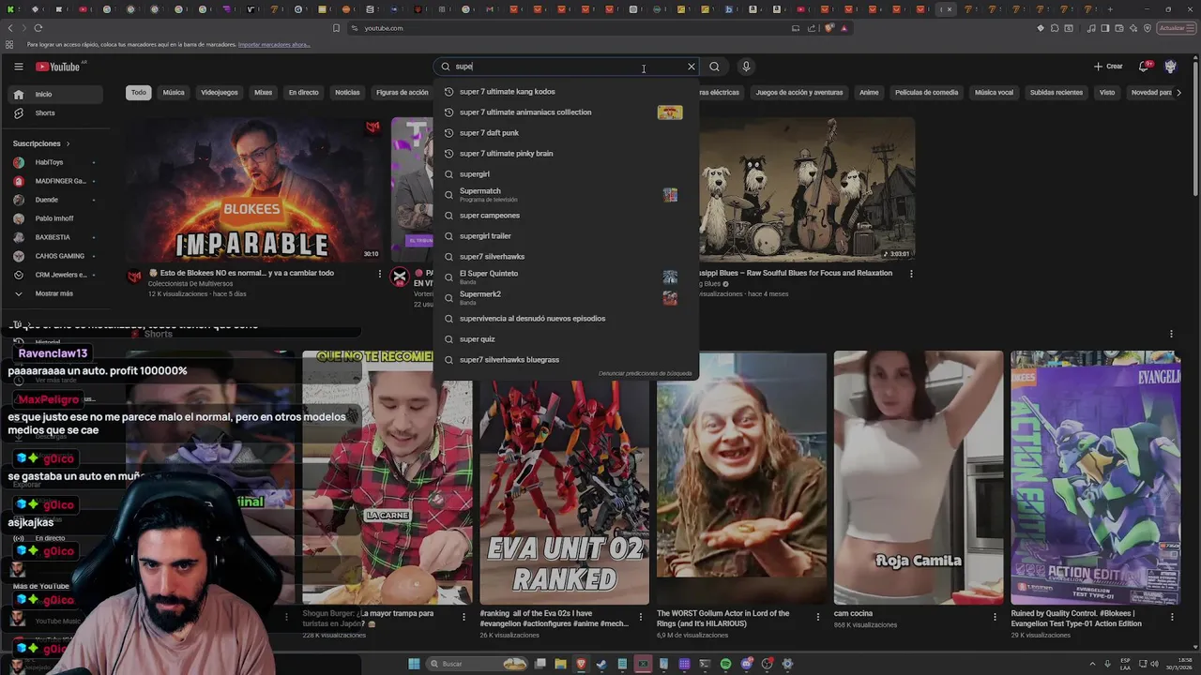1201x675 pixels.
Task: Open the Windows Start menu
Action: coord(414,664)
